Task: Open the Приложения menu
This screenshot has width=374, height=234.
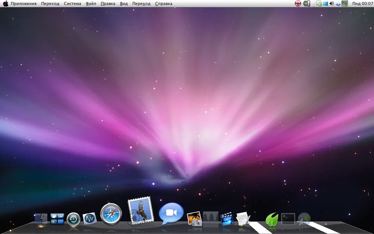Action: click(24, 3)
